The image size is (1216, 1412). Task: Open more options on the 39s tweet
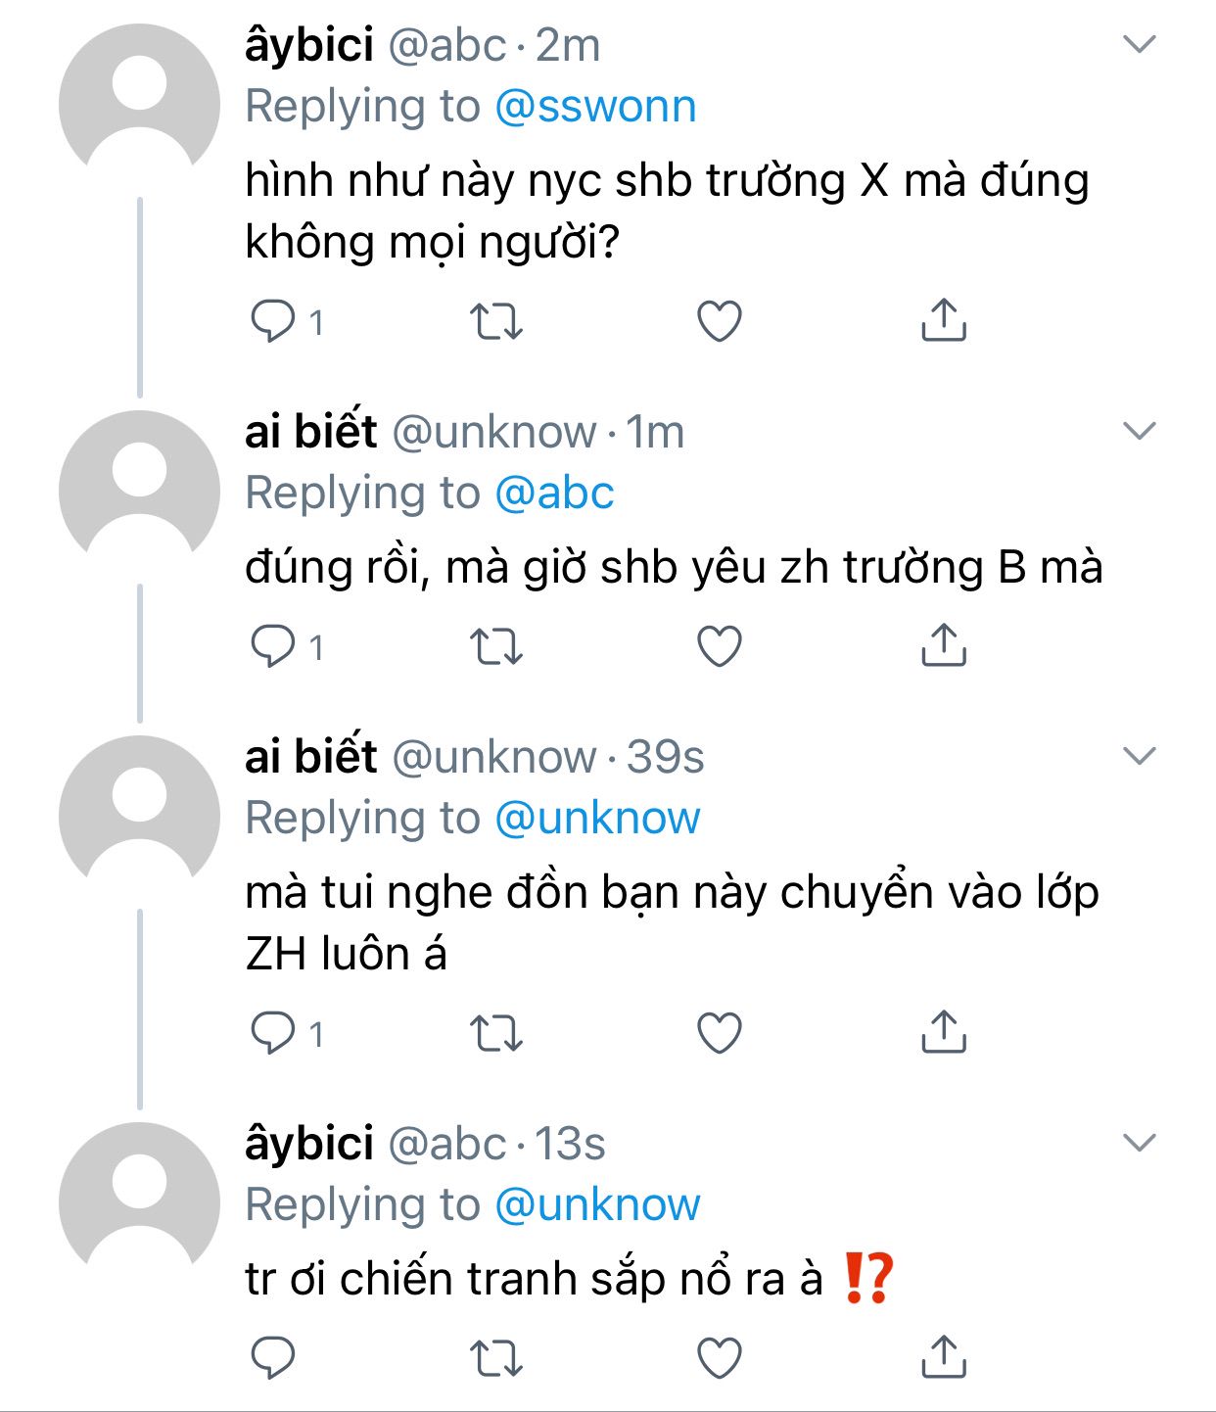[1140, 756]
